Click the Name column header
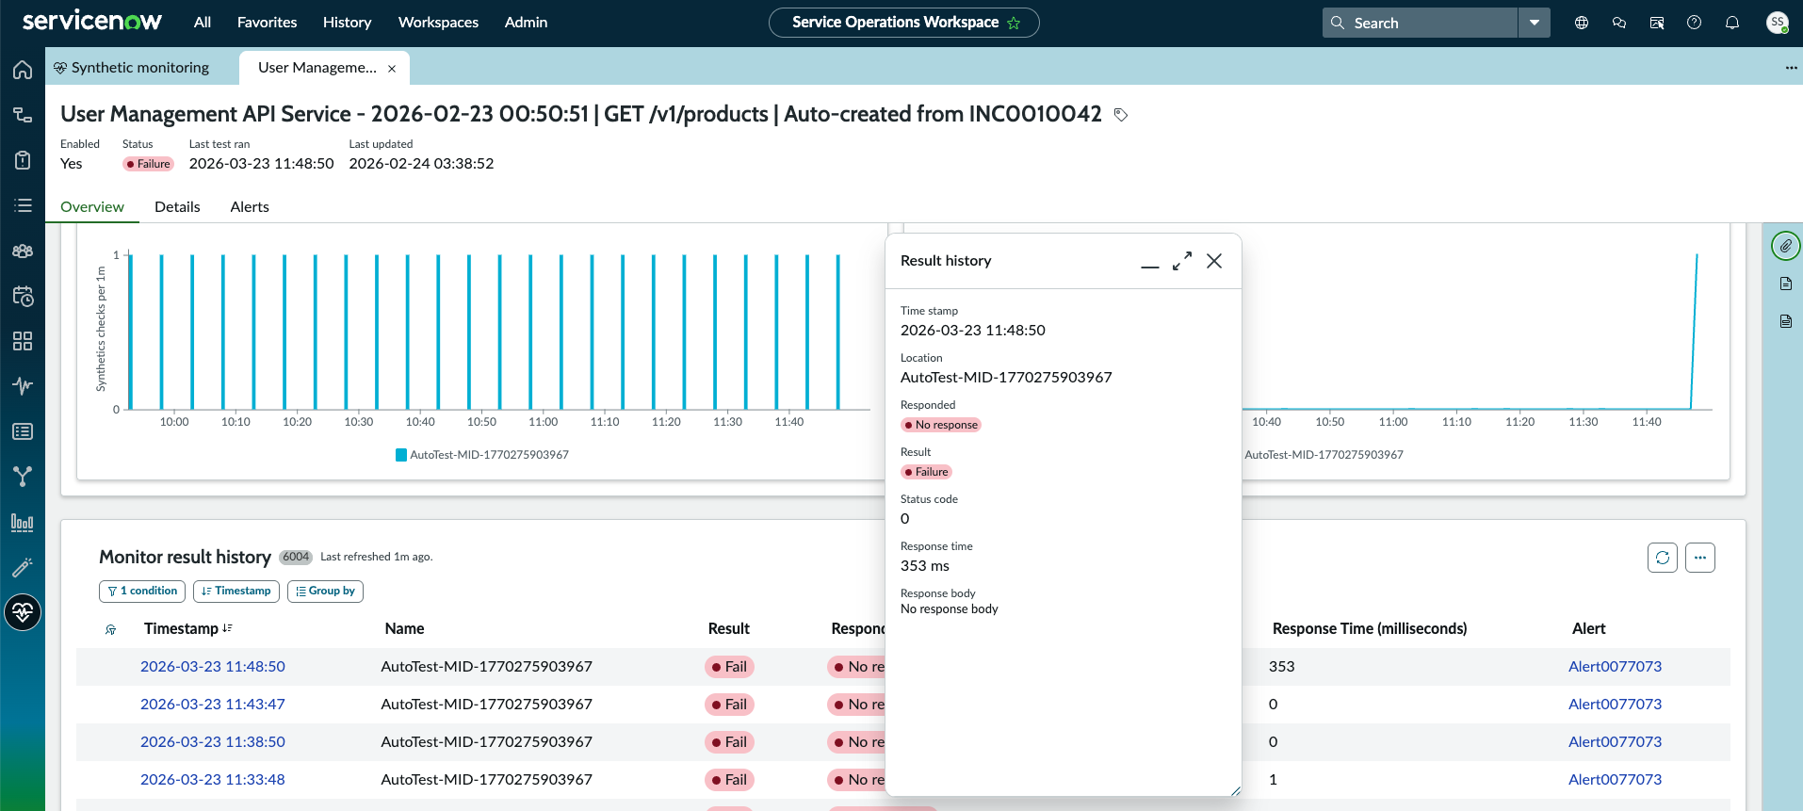The image size is (1803, 811). click(x=404, y=629)
